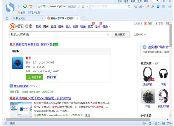Click the 100% zoom control in status bar

(x=167, y=123)
